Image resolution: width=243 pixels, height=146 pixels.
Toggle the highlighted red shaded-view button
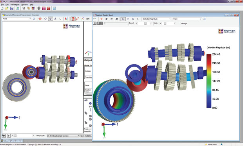point(73,19)
